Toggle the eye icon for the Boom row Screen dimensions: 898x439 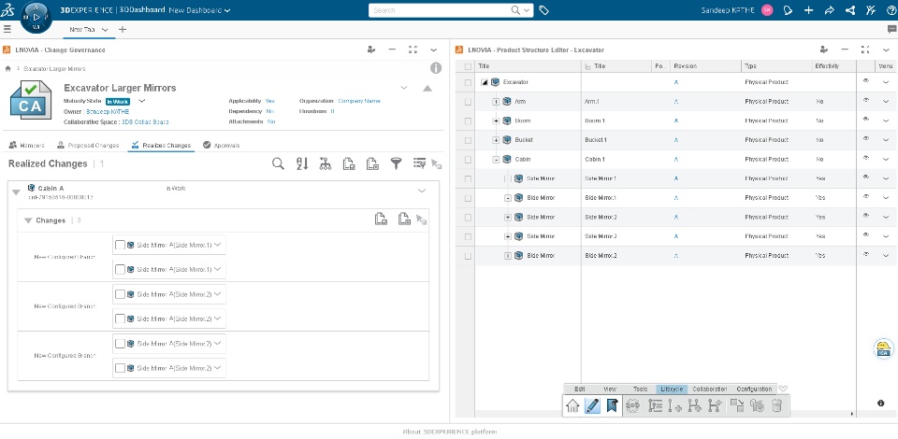click(x=866, y=120)
